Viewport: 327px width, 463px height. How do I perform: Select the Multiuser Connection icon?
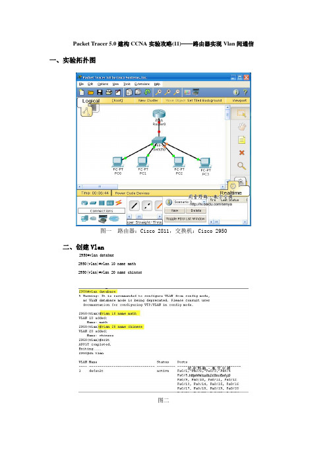(113, 218)
